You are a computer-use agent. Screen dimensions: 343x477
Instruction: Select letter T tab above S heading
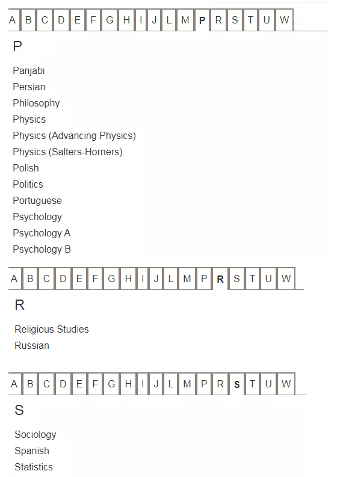point(252,384)
